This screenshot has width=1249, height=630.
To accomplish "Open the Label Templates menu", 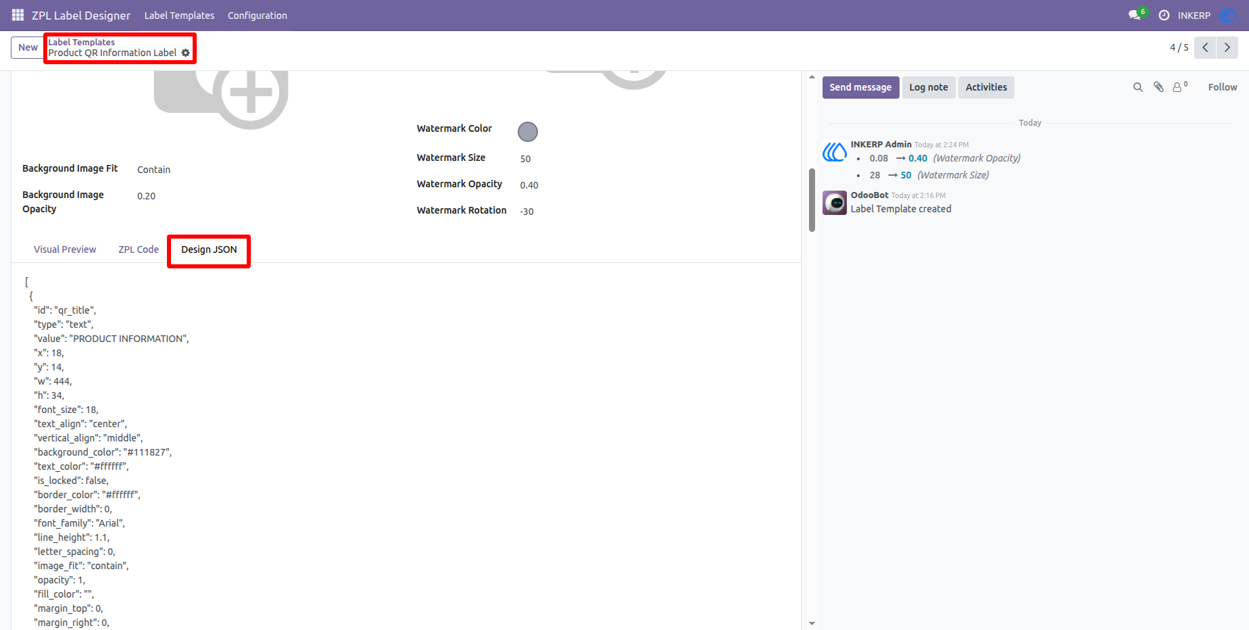I will click(x=179, y=15).
